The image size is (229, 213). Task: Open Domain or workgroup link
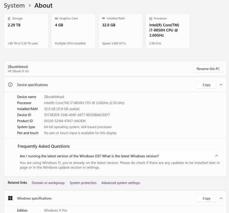pyautogui.click(x=48, y=183)
